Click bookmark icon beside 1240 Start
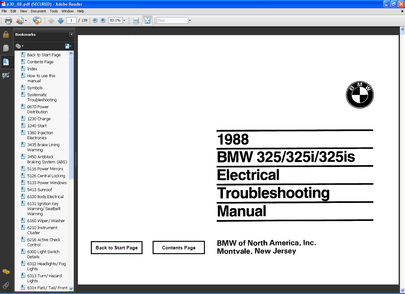Image resolution: width=405 pixels, height=294 pixels. click(x=23, y=125)
